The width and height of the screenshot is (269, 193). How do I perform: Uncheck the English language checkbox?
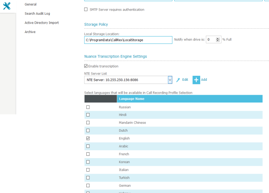pos(88,138)
